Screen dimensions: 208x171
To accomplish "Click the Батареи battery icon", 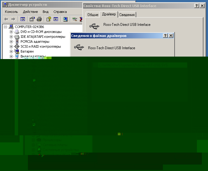I will (x=17, y=51).
